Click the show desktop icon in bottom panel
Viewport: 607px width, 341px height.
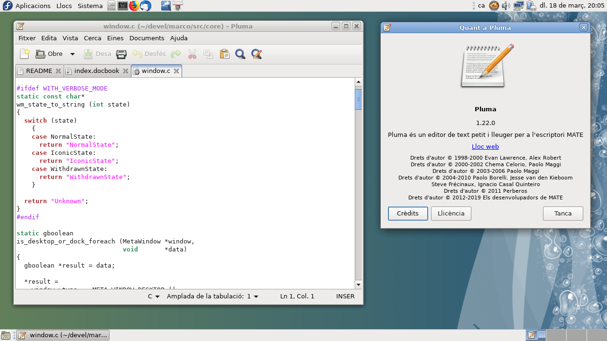point(6,335)
